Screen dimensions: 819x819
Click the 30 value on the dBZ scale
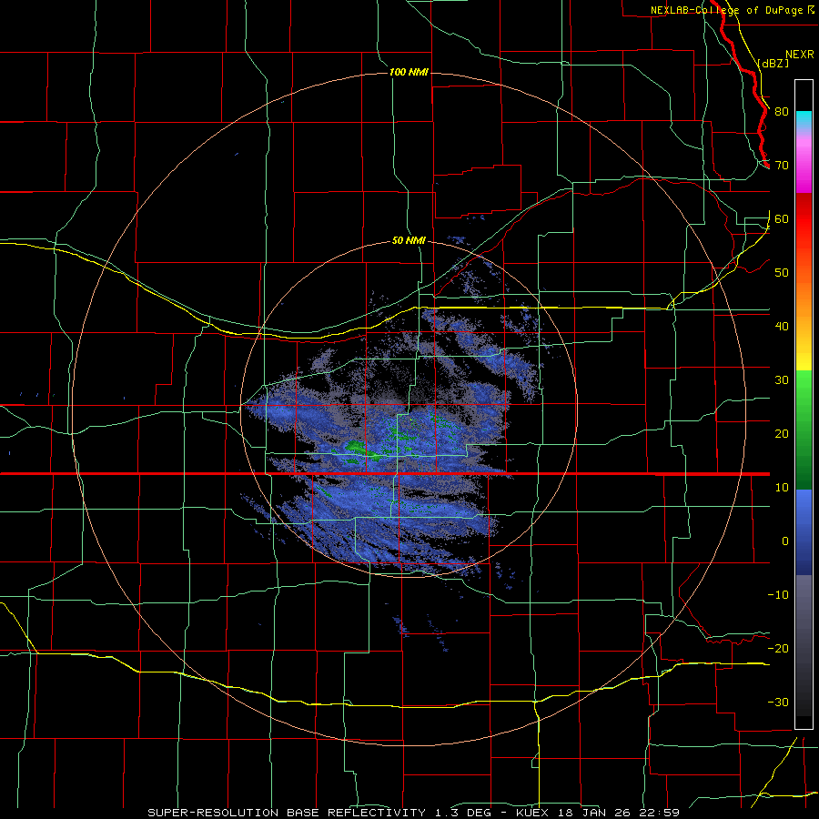pos(782,379)
